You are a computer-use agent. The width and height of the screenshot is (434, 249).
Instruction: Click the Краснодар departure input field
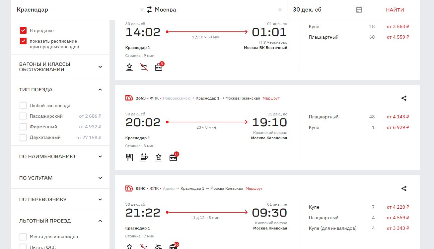pos(76,10)
